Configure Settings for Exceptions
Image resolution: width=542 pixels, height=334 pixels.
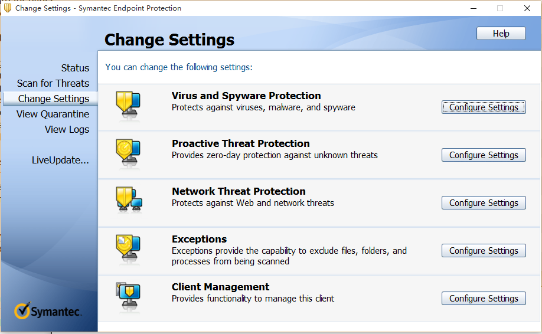pyautogui.click(x=484, y=250)
